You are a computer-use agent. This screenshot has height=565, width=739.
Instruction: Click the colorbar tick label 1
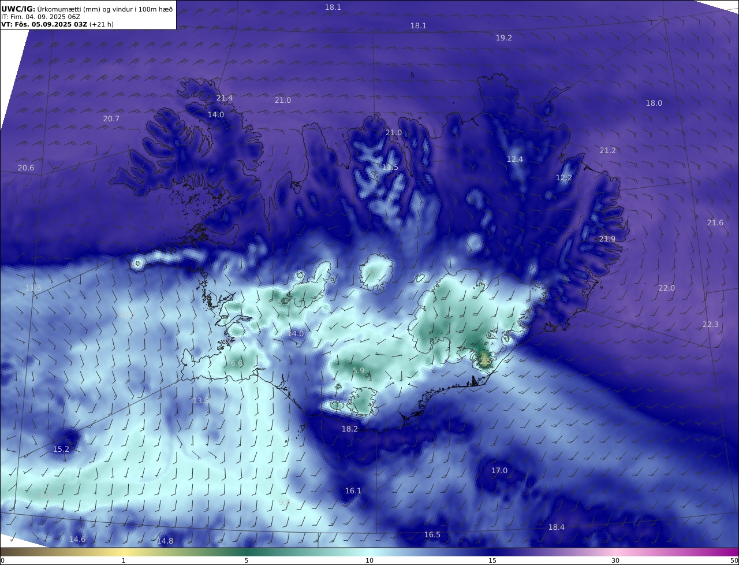click(x=124, y=560)
